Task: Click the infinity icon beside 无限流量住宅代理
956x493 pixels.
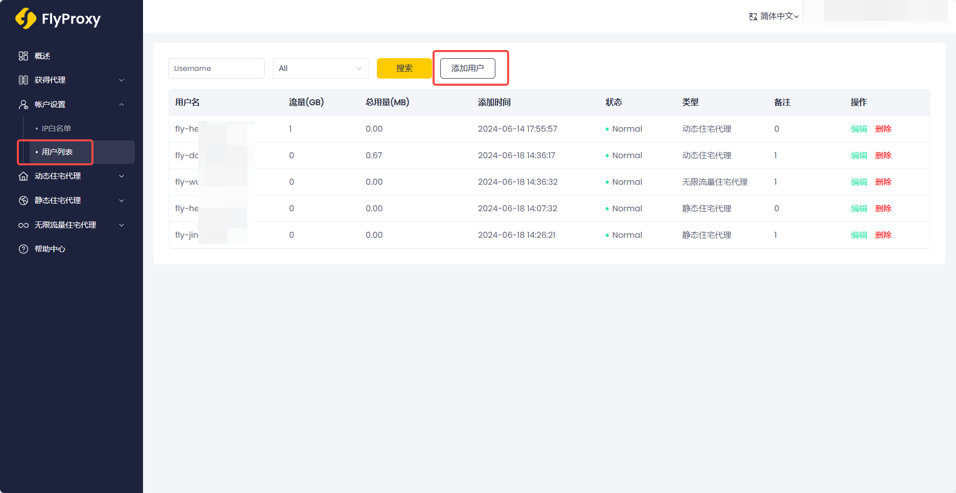Action: tap(23, 225)
